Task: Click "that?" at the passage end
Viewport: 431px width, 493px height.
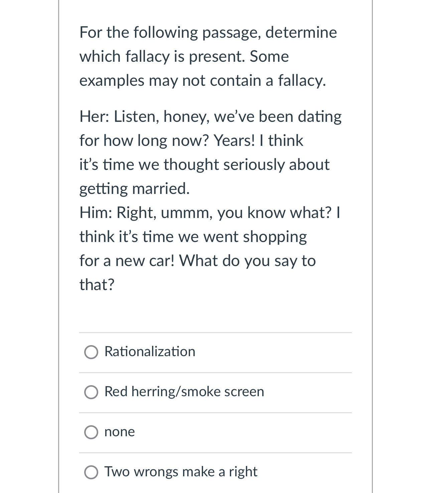Action: 97,285
